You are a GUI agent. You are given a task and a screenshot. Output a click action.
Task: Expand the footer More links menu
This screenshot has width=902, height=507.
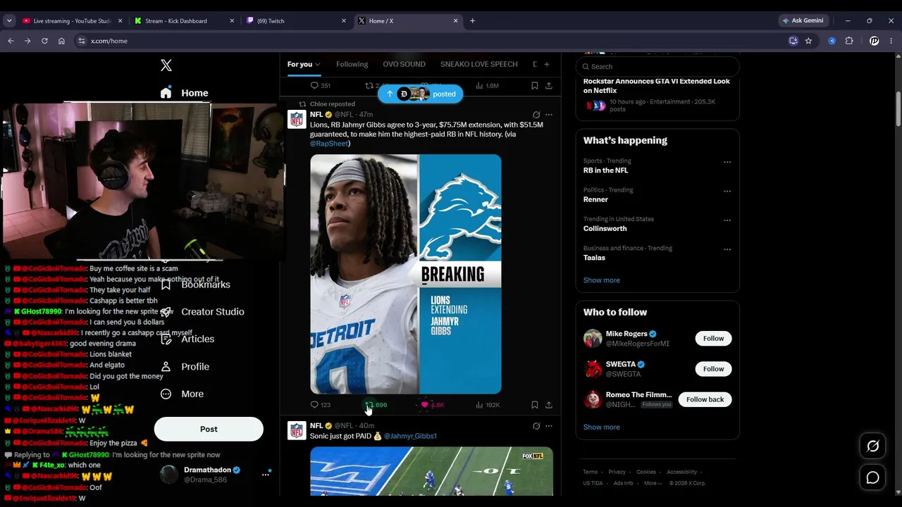[x=653, y=483]
